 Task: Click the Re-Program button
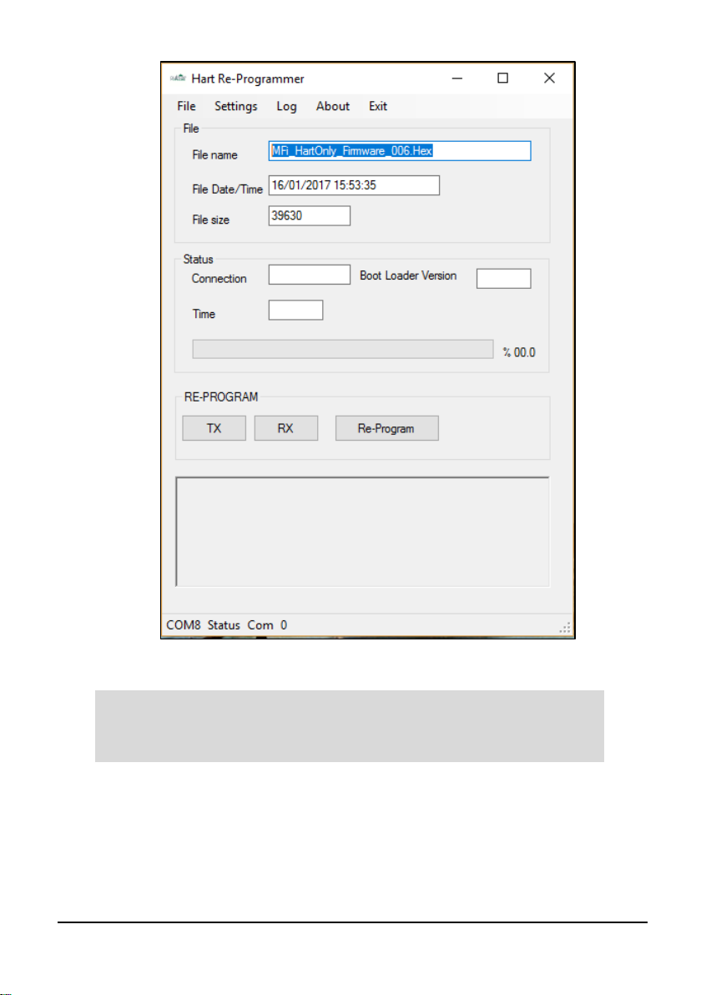pyautogui.click(x=387, y=428)
